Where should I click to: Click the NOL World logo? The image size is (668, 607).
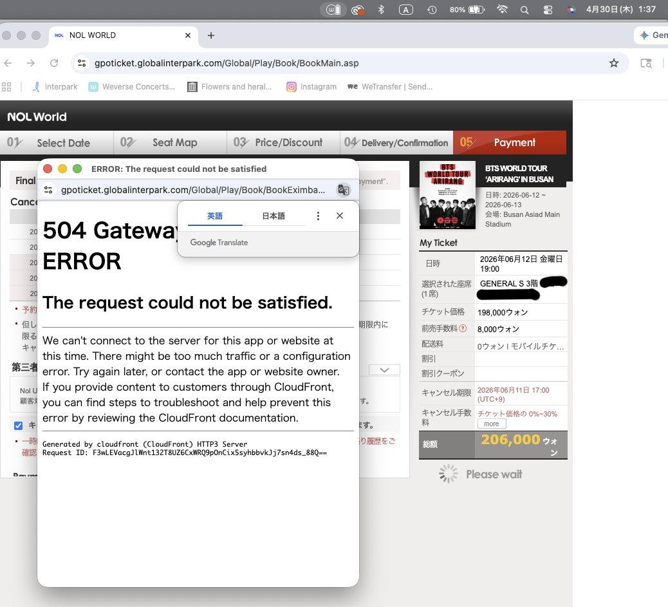[37, 117]
